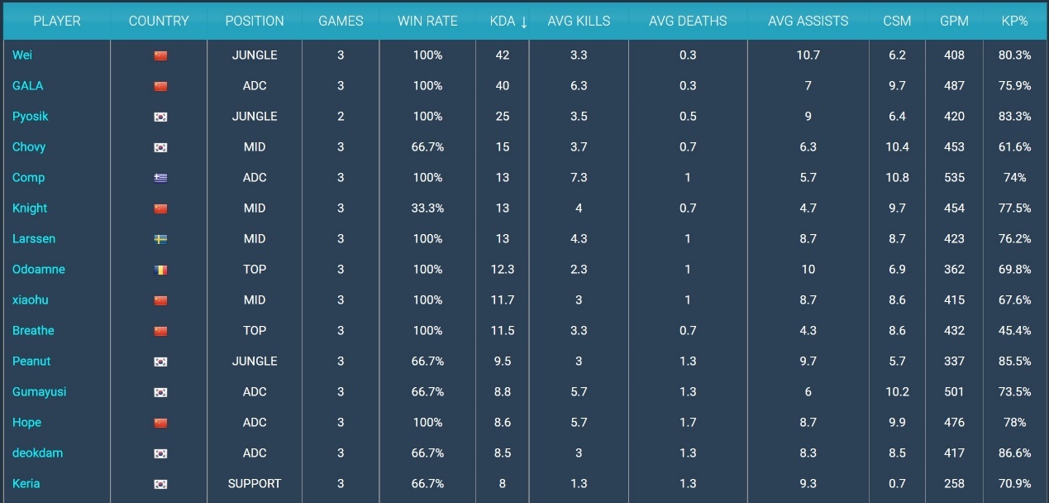This screenshot has height=503, width=1049.
Task: Click the China flag beside Wei
Action: 160,55
